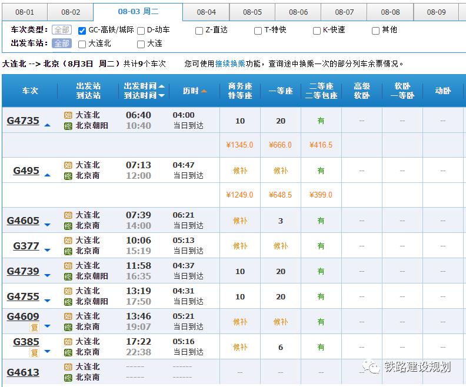Collapse the G4735 price details arrow

[x=48, y=125]
